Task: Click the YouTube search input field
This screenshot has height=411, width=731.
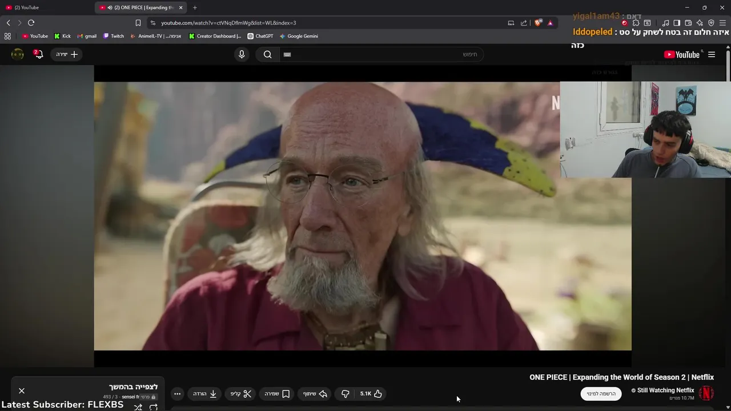Action: tap(381, 54)
